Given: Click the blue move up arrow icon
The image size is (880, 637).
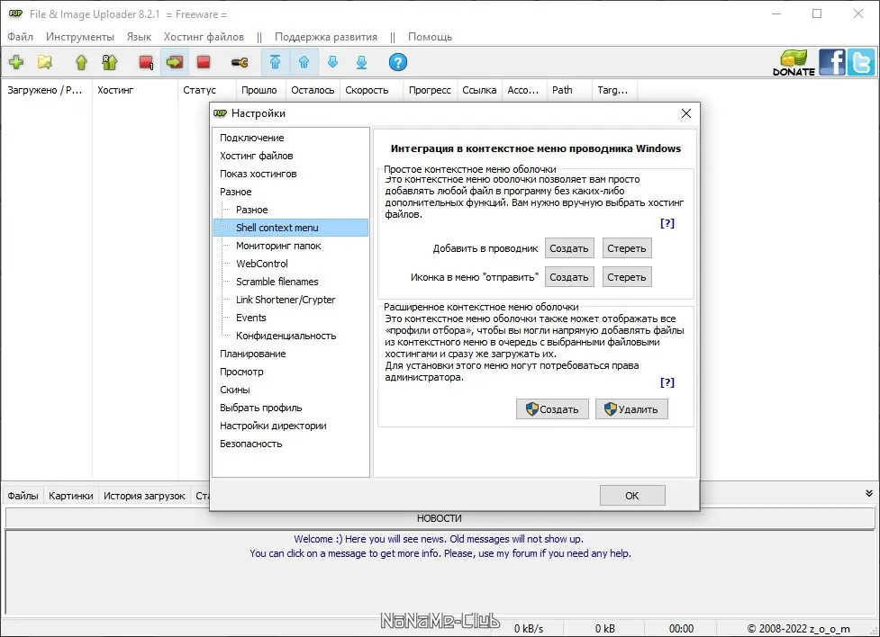Looking at the screenshot, I should click(x=304, y=62).
